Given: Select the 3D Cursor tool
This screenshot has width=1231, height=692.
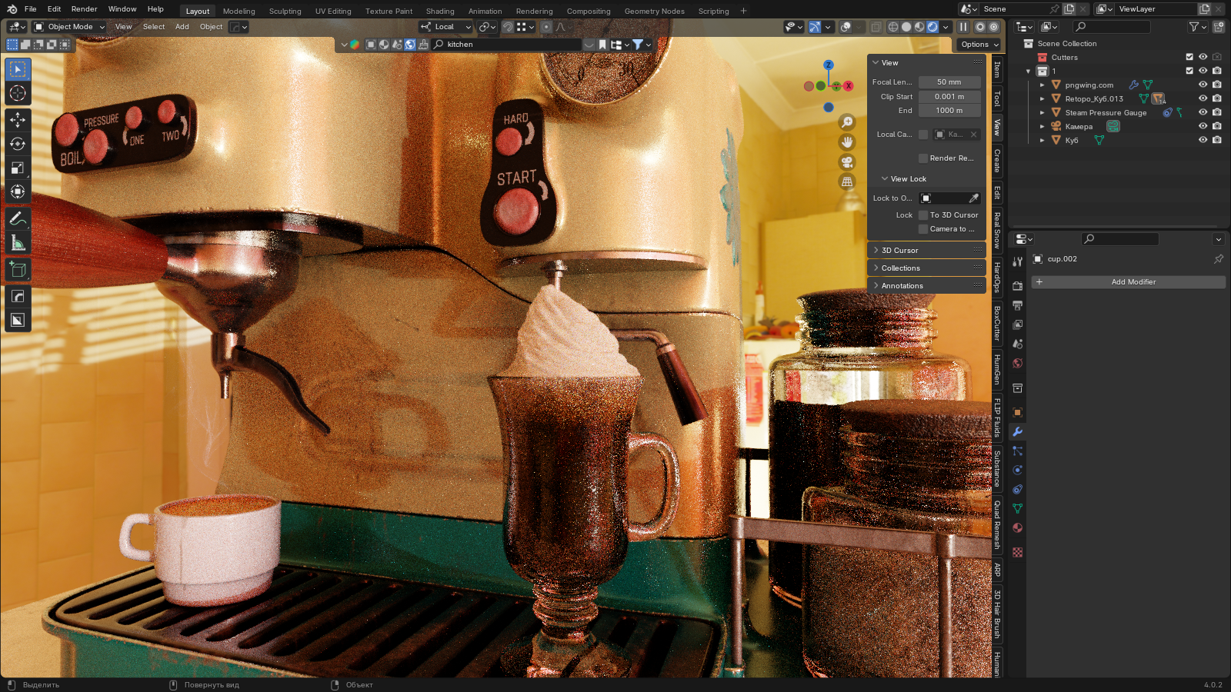Looking at the screenshot, I should [18, 94].
